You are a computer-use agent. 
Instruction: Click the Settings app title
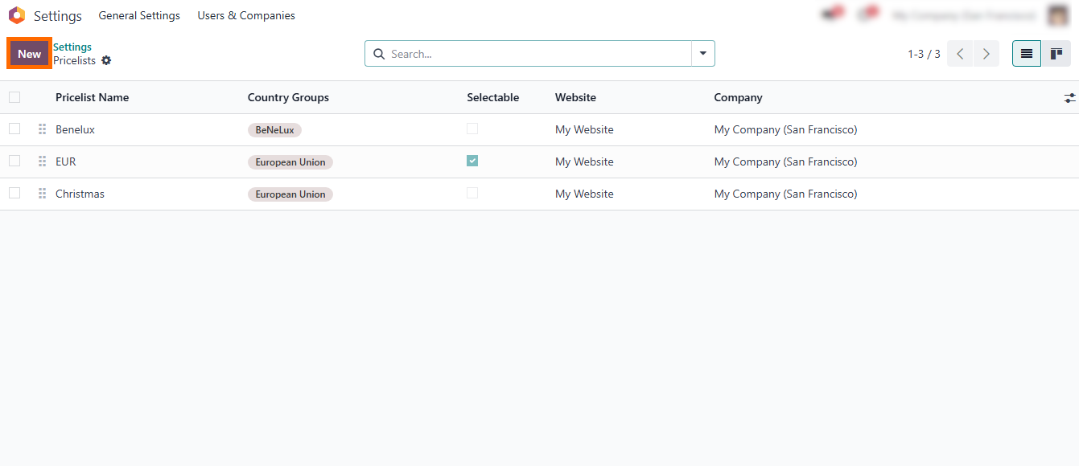(x=58, y=16)
